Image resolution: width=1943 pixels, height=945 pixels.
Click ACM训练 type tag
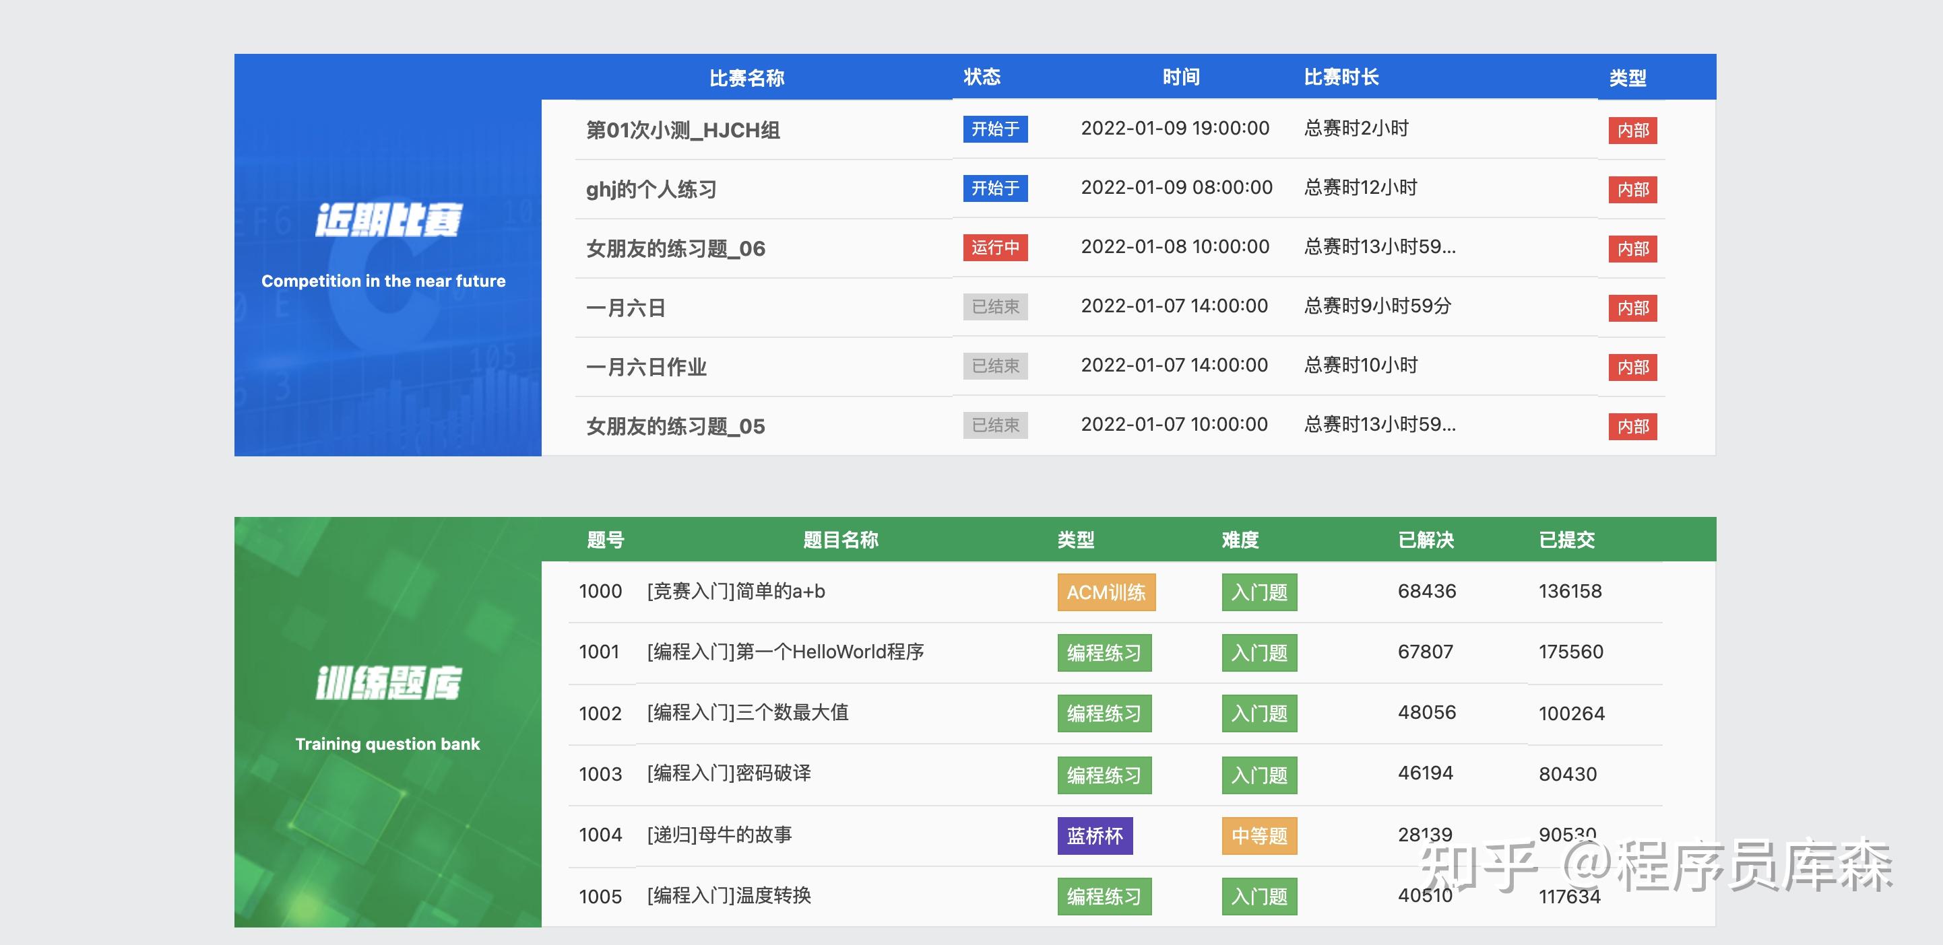(x=1106, y=592)
